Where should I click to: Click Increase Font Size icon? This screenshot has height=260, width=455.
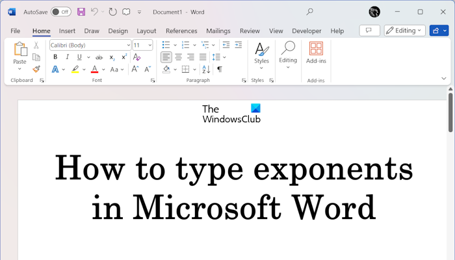pos(135,69)
